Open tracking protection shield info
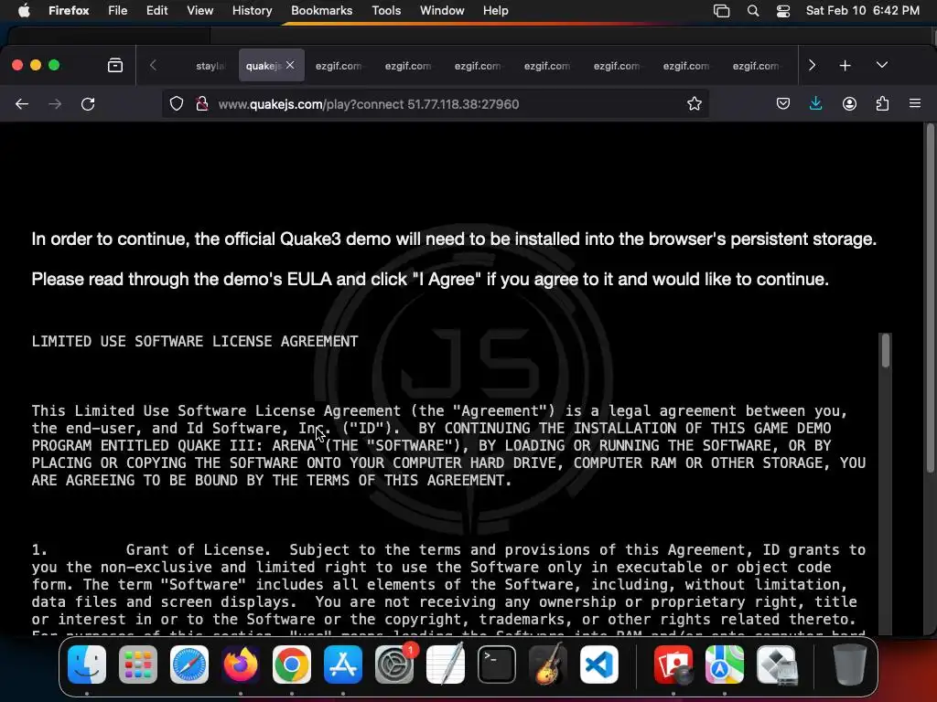 (177, 104)
